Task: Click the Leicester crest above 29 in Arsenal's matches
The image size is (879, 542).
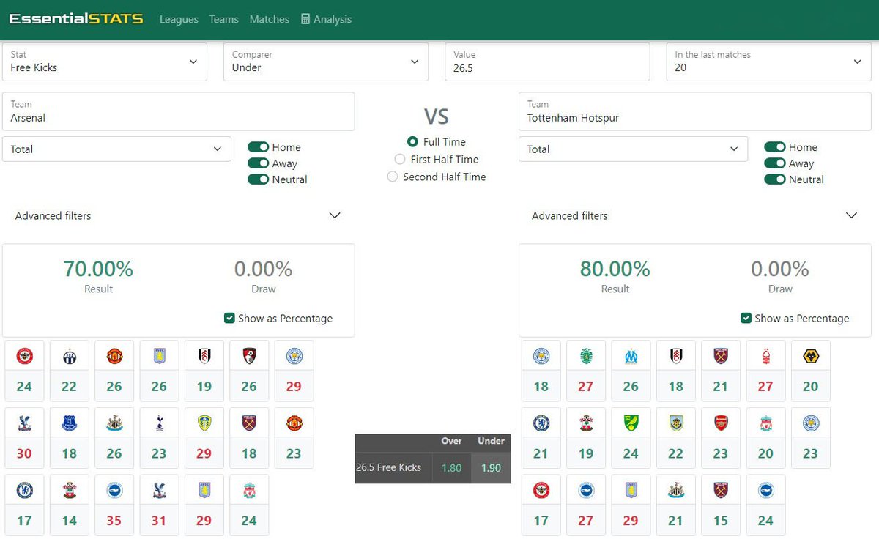Action: coord(294,357)
